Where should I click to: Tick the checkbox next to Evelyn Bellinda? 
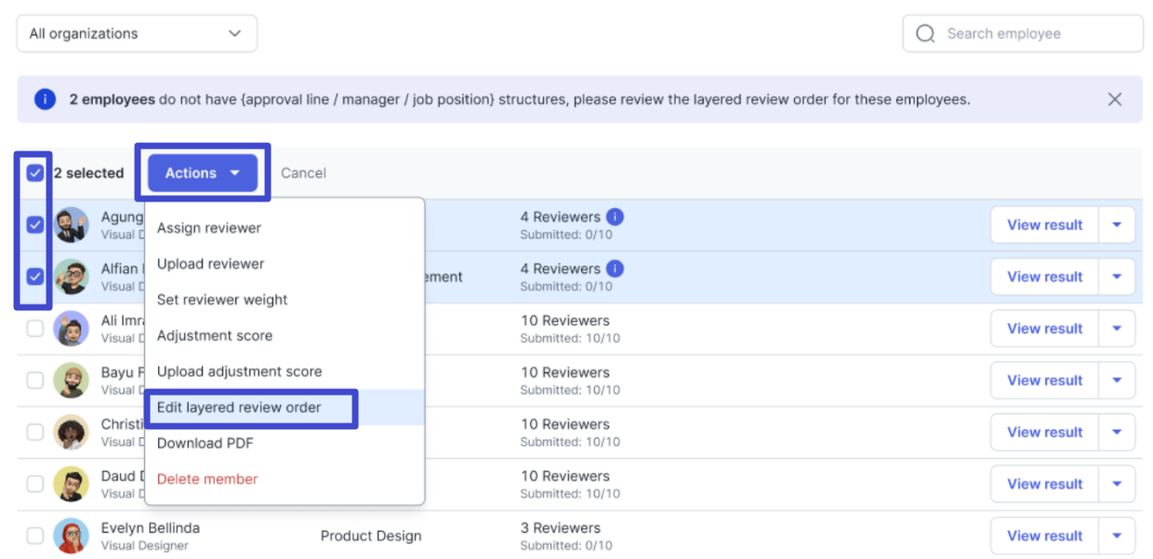coord(35,536)
